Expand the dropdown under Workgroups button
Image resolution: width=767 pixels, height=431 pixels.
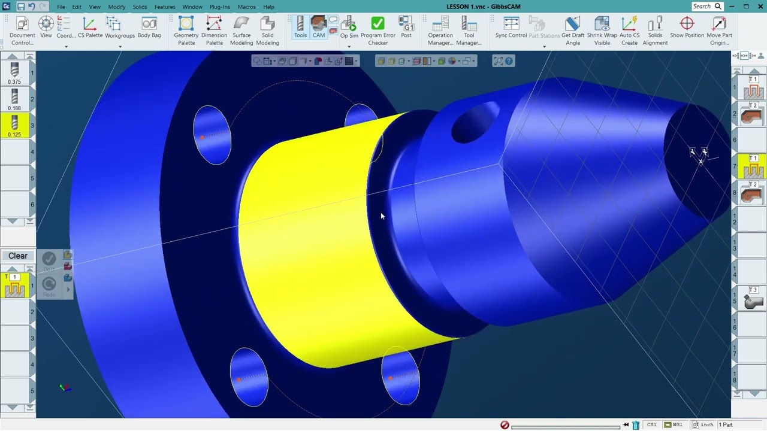[x=120, y=47]
